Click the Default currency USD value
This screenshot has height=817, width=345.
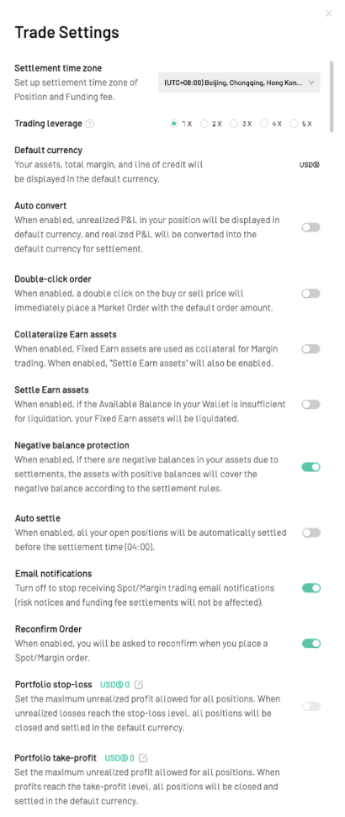click(309, 165)
